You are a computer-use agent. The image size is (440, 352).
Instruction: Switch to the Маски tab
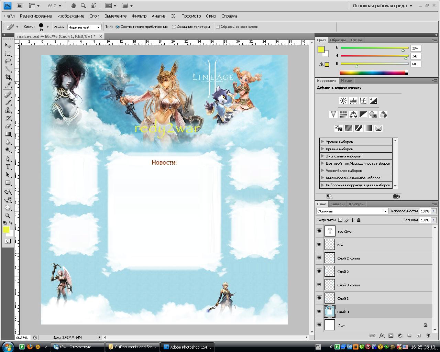pos(346,80)
